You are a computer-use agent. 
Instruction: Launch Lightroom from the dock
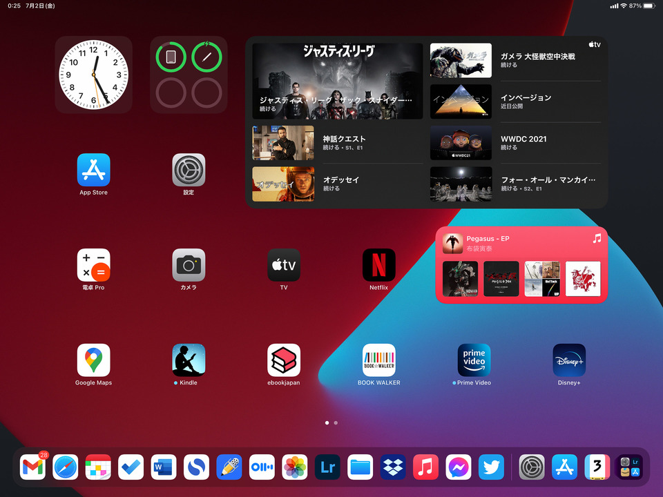pyautogui.click(x=327, y=467)
